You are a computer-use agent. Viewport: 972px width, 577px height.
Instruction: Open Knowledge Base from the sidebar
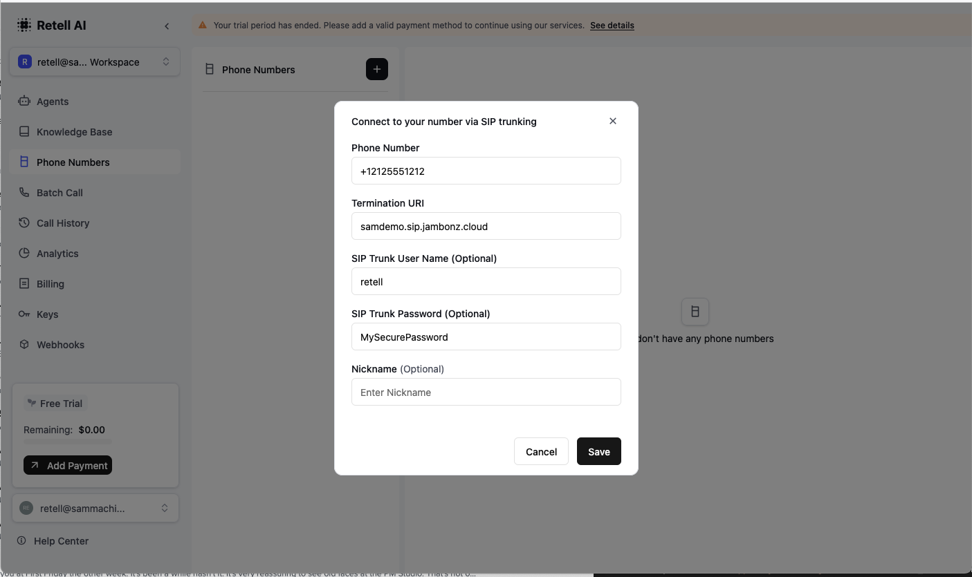[24, 131]
